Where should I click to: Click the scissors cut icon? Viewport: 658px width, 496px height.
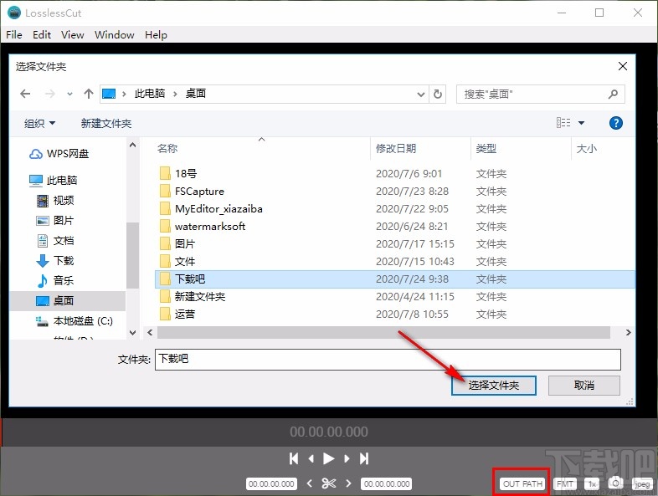click(328, 483)
